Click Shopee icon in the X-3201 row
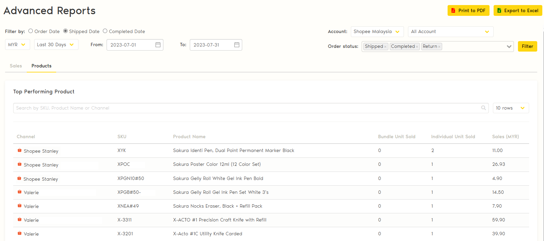544x241 pixels. coord(20,233)
